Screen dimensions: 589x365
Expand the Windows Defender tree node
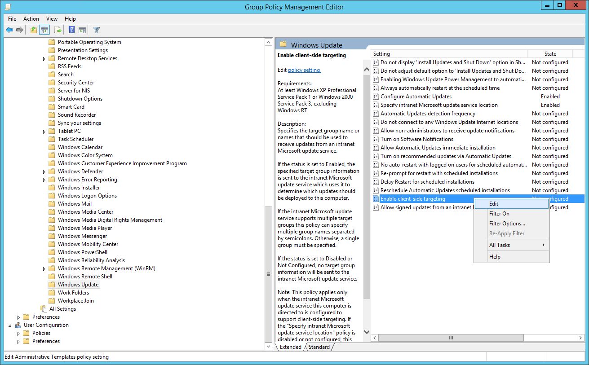[44, 172]
